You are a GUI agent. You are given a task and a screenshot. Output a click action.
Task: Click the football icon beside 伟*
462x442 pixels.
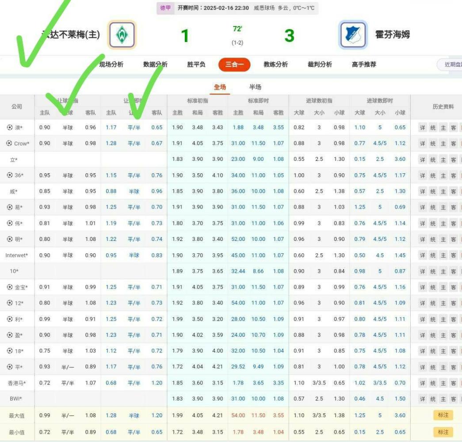(10, 223)
